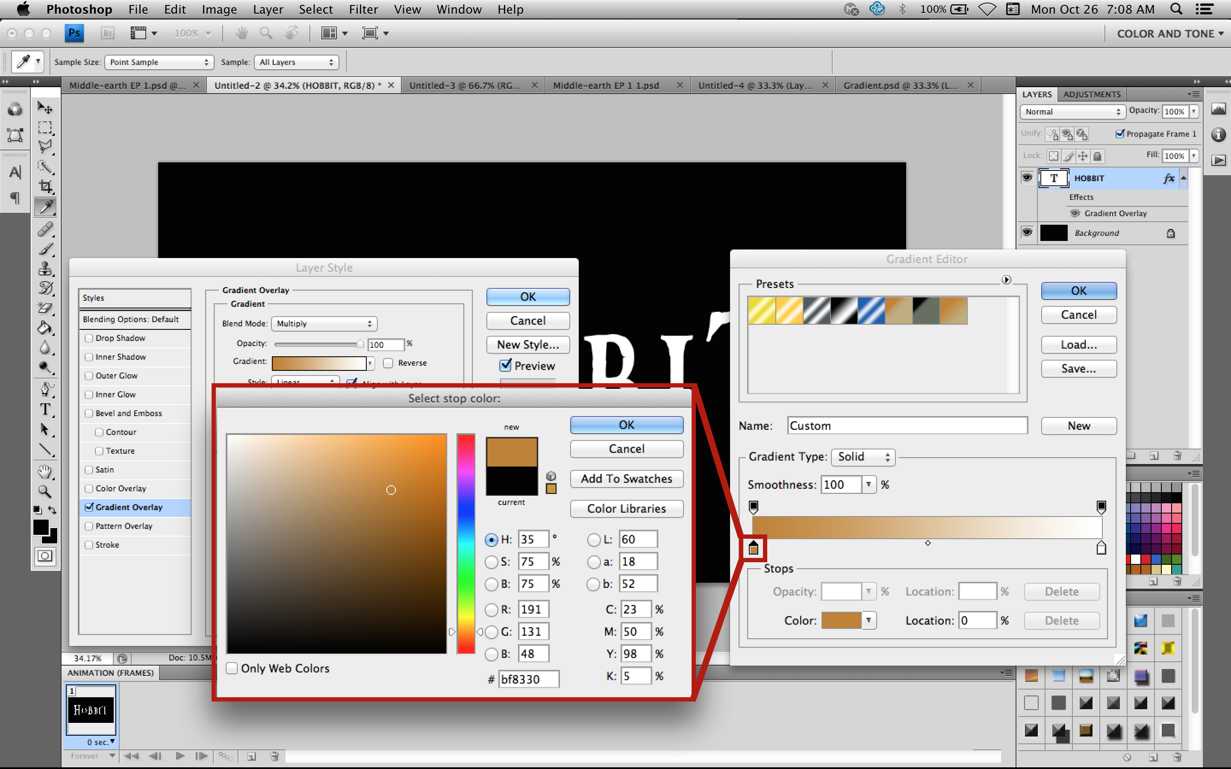This screenshot has height=769, width=1231.
Task: Click Add To Swatches button
Action: tap(627, 478)
